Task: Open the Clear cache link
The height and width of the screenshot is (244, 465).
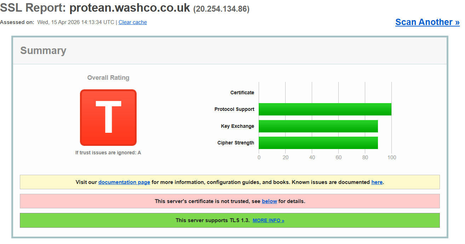Action: 133,22
